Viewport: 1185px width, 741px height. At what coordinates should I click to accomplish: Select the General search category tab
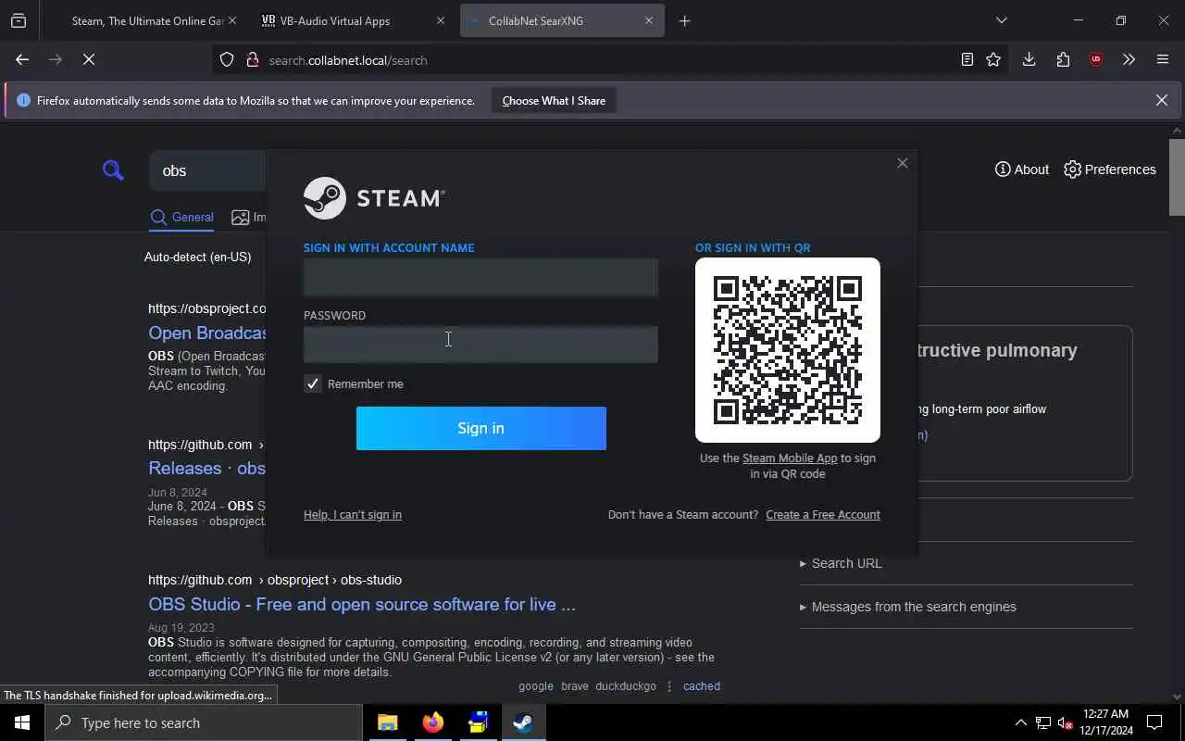tap(182, 218)
